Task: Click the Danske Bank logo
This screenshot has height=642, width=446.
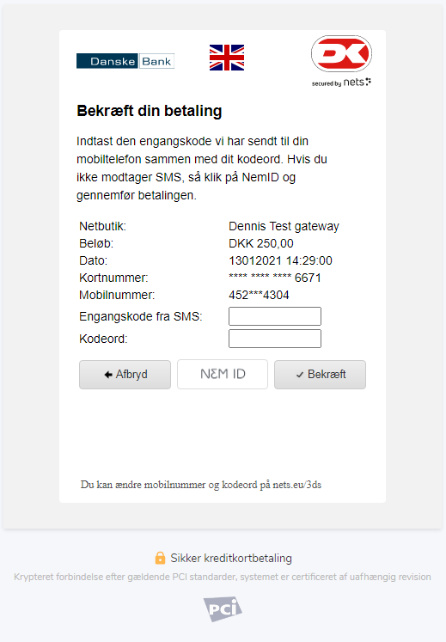Action: [125, 61]
